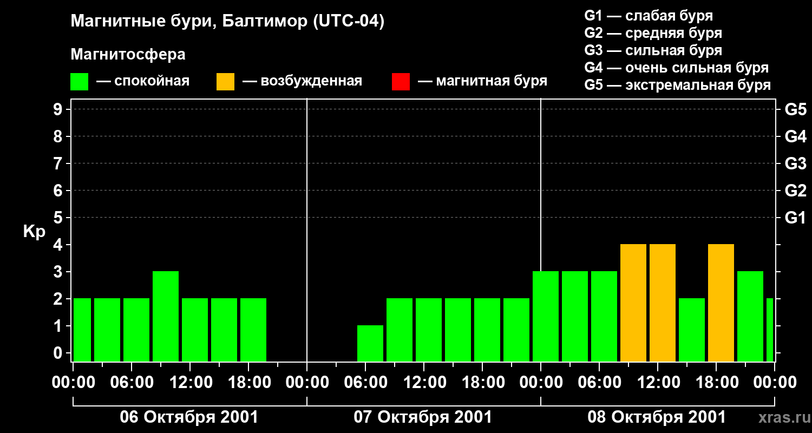Click the '— возбужденная' legend label

pyautogui.click(x=302, y=82)
